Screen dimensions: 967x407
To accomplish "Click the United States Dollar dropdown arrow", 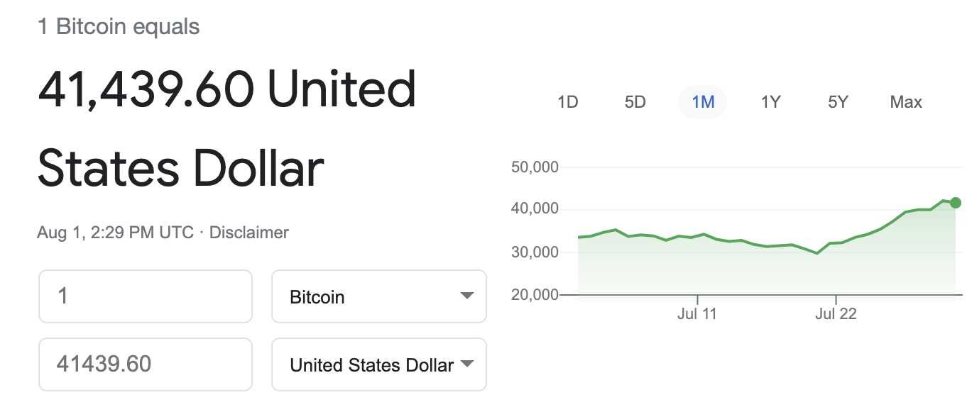I will 466,364.
